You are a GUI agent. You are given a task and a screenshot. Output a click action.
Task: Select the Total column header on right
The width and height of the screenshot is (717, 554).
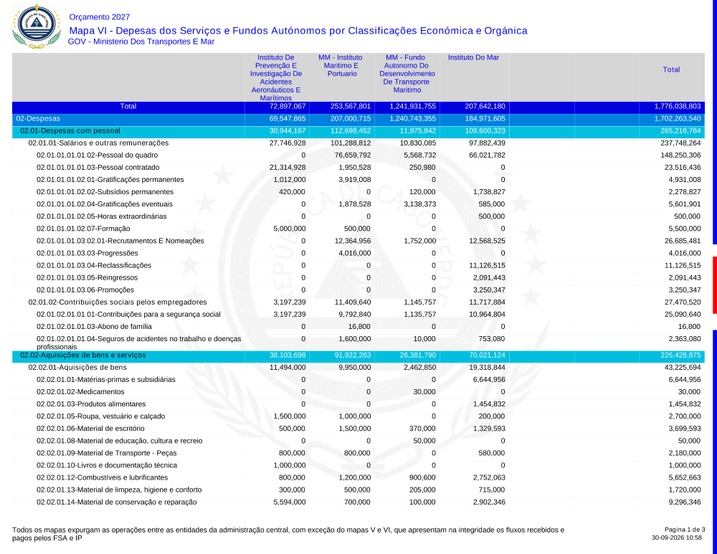pyautogui.click(x=671, y=70)
